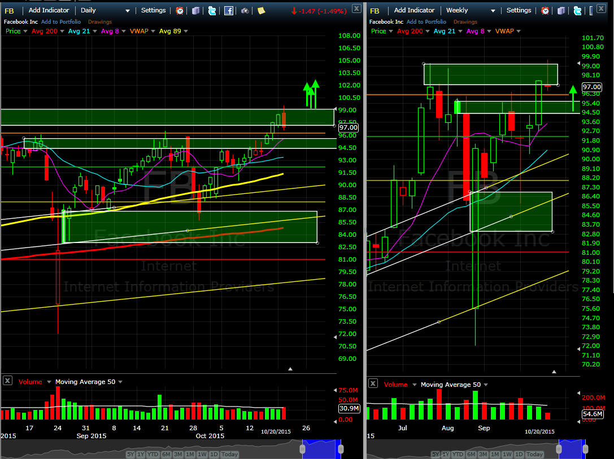Screen dimensions: 614x459
Task: Remove Volume pane with X in Daily chart
Action: (7, 381)
